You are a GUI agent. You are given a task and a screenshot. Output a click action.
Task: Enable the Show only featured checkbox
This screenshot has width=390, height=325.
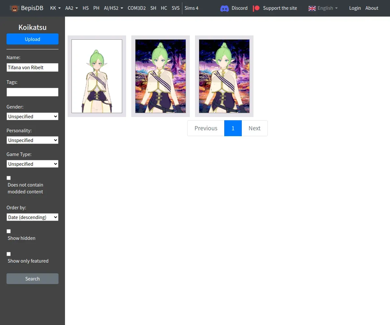point(9,254)
